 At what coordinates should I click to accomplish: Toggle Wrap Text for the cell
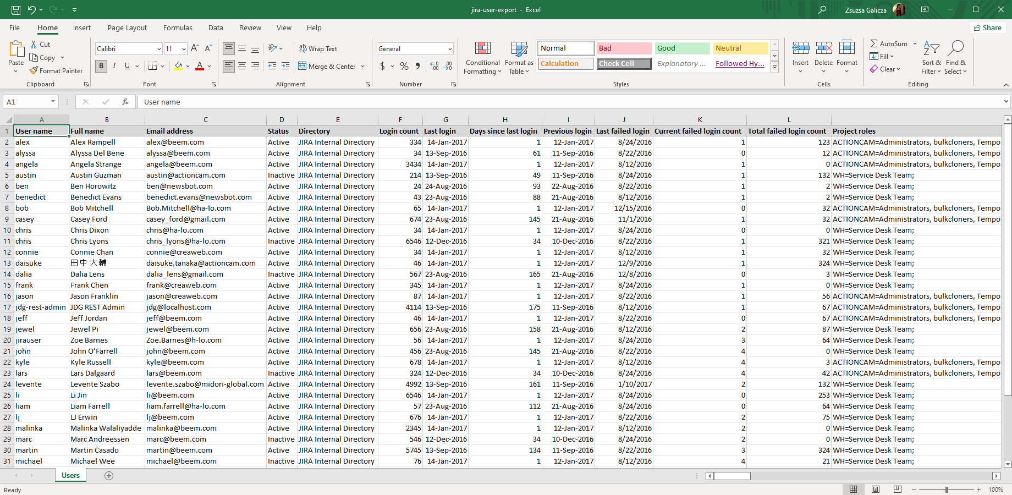(x=318, y=49)
